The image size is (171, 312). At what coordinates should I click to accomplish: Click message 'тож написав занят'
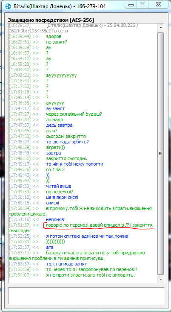click(x=66, y=264)
